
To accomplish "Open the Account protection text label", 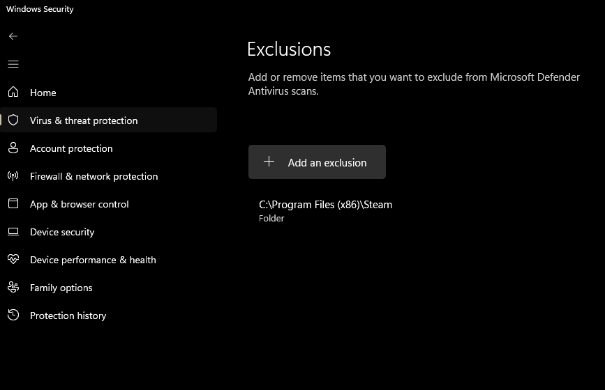I will [71, 148].
